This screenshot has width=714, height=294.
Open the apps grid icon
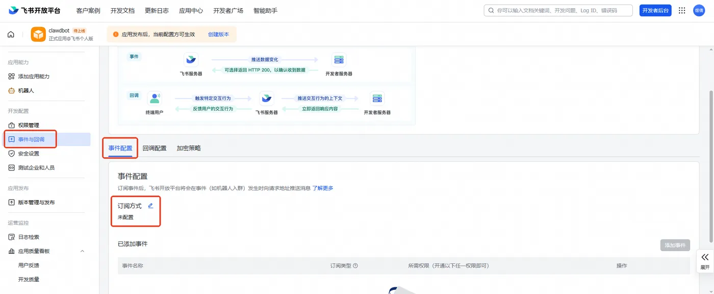pos(682,10)
